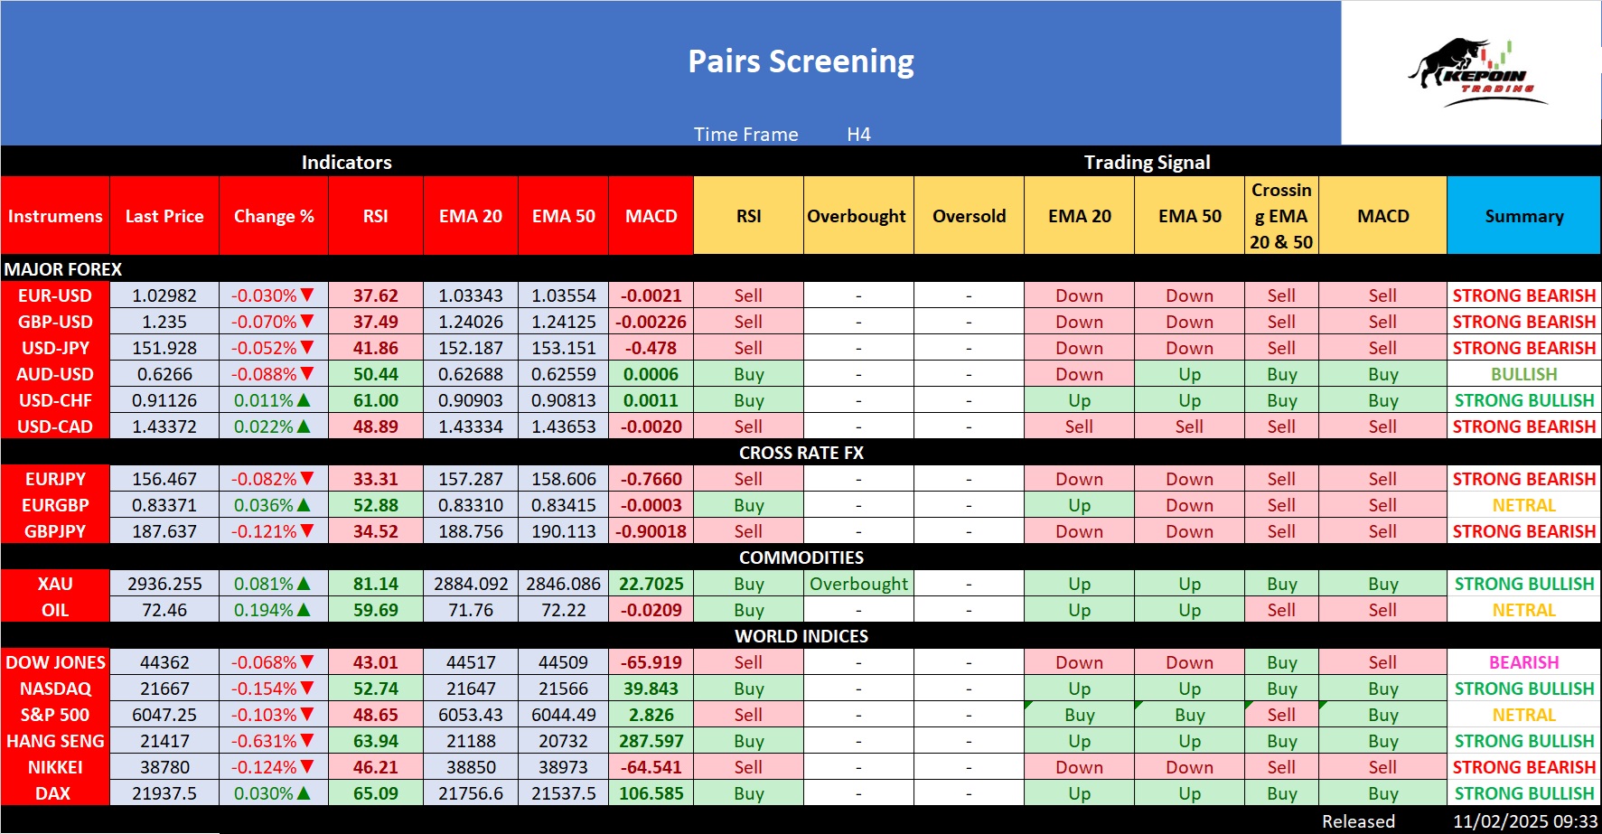Click the Overbought cell for XAU
This screenshot has width=1602, height=834.
click(858, 584)
